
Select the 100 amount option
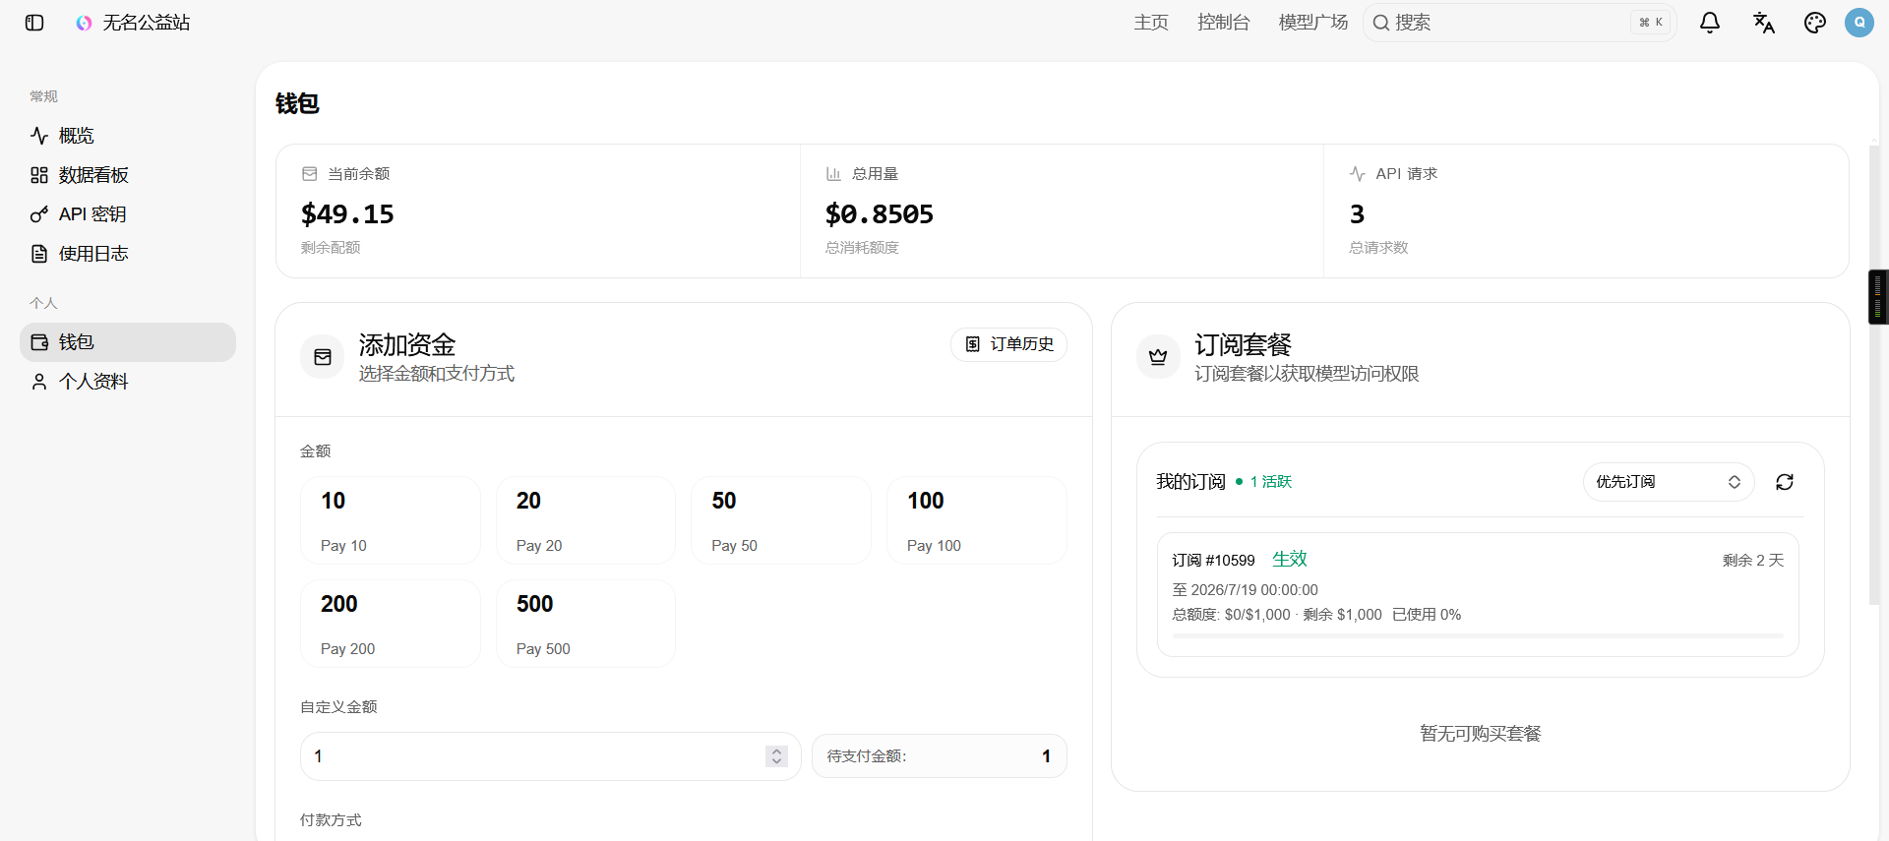coord(977,520)
